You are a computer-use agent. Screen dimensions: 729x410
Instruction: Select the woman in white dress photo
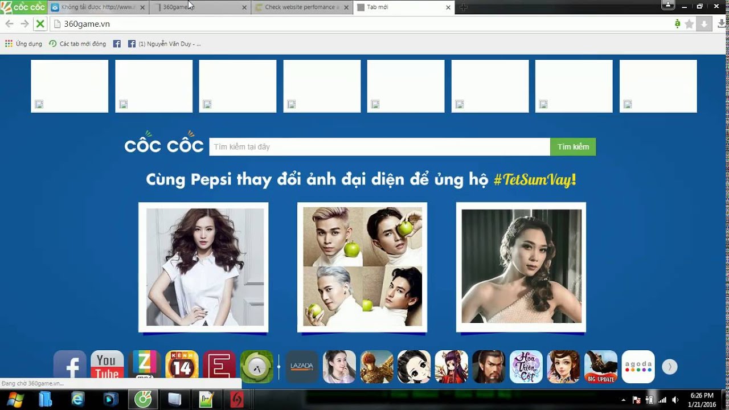pos(203,267)
